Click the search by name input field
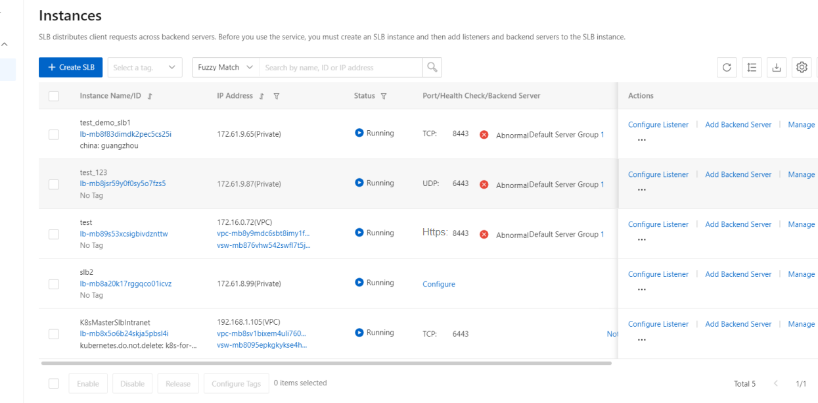The width and height of the screenshot is (818, 403). (x=340, y=67)
